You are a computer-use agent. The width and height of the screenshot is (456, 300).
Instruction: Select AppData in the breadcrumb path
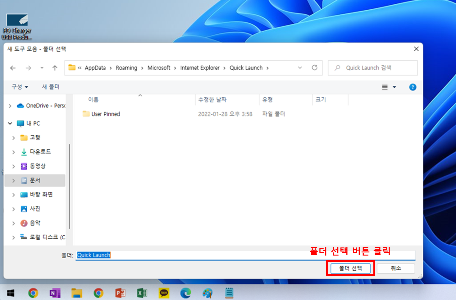point(95,68)
